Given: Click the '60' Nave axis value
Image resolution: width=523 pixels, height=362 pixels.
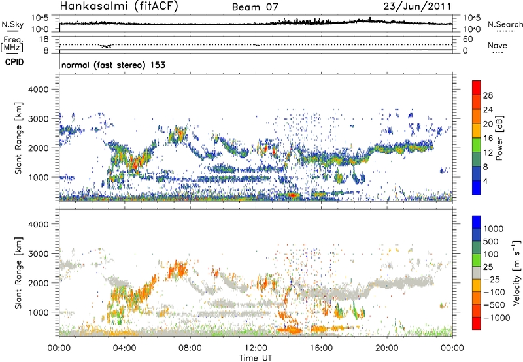Looking at the screenshot, I should coord(467,39).
